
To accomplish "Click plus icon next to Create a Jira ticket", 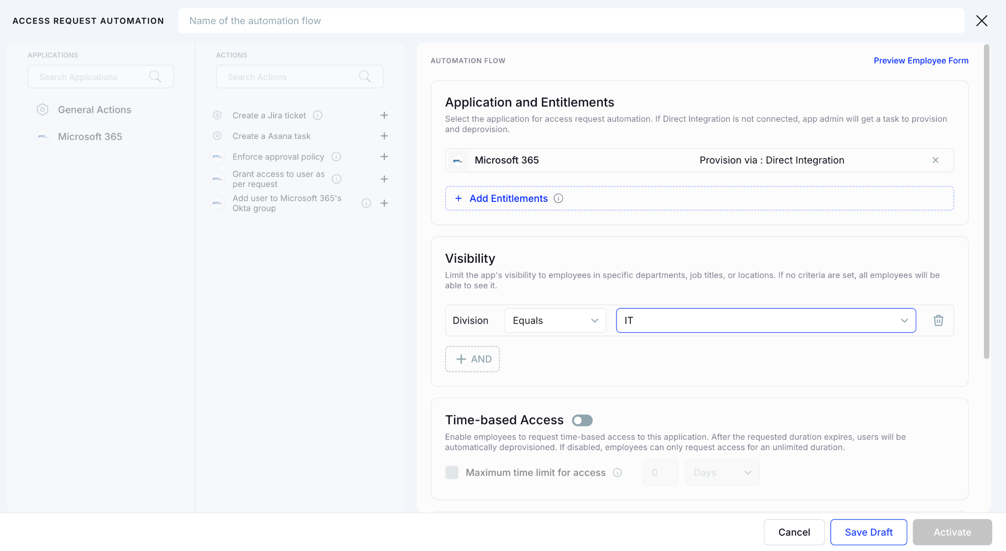I will coord(384,115).
